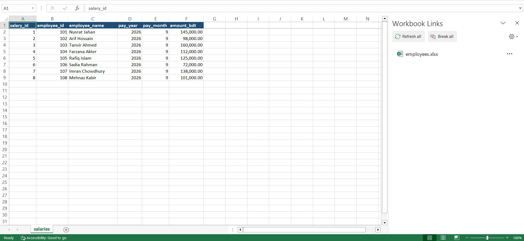Click vertical scrollbar down arrow
Image resolution: width=524 pixels, height=241 pixels.
point(385,223)
